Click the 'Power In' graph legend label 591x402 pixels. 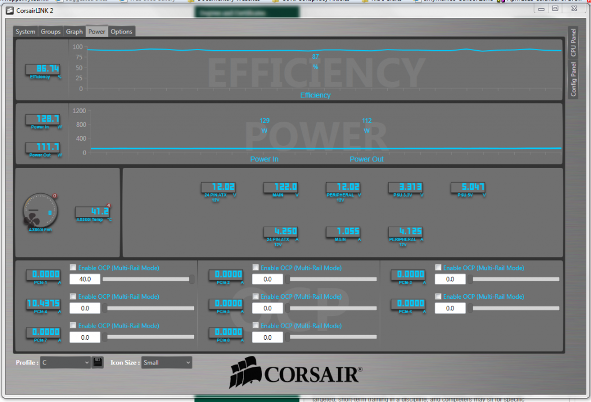click(264, 159)
